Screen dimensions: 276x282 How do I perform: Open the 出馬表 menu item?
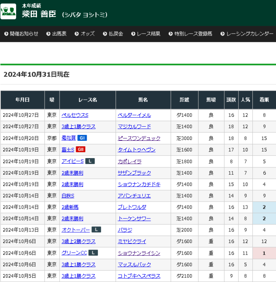(x=56, y=34)
